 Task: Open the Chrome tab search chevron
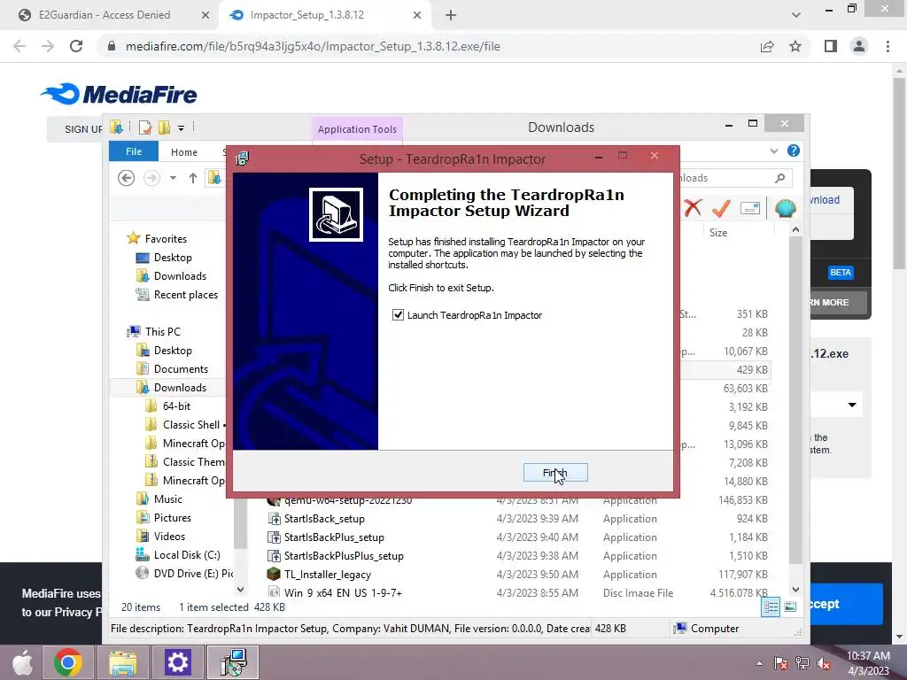[796, 15]
